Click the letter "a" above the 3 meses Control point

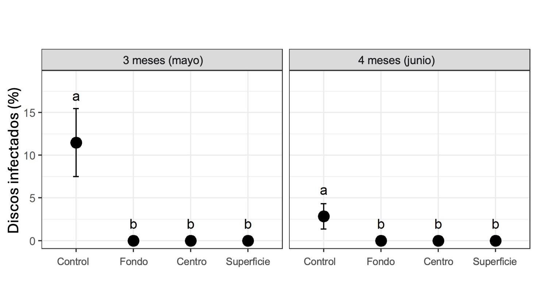pyautogui.click(x=76, y=97)
